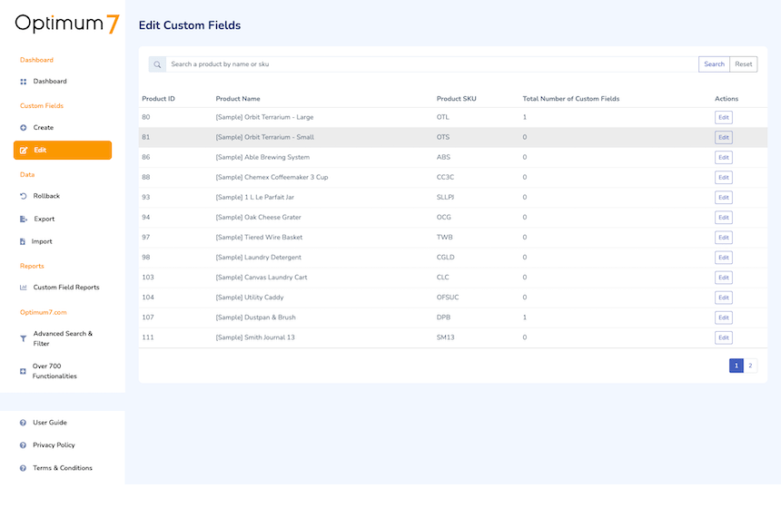Click product ID cell 107
Image resolution: width=781 pixels, height=508 pixels.
pyautogui.click(x=148, y=317)
